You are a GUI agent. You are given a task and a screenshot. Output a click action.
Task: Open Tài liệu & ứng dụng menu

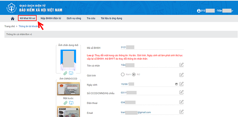click(x=112, y=19)
